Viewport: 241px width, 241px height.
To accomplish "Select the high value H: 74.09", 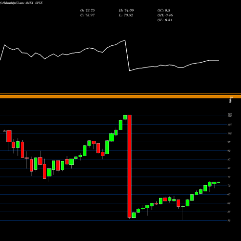I will click(x=126, y=11).
